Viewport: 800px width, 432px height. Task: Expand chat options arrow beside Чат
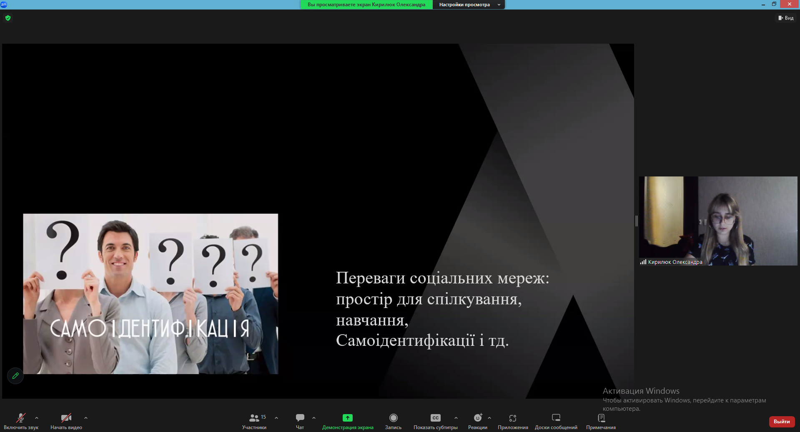pyautogui.click(x=314, y=418)
